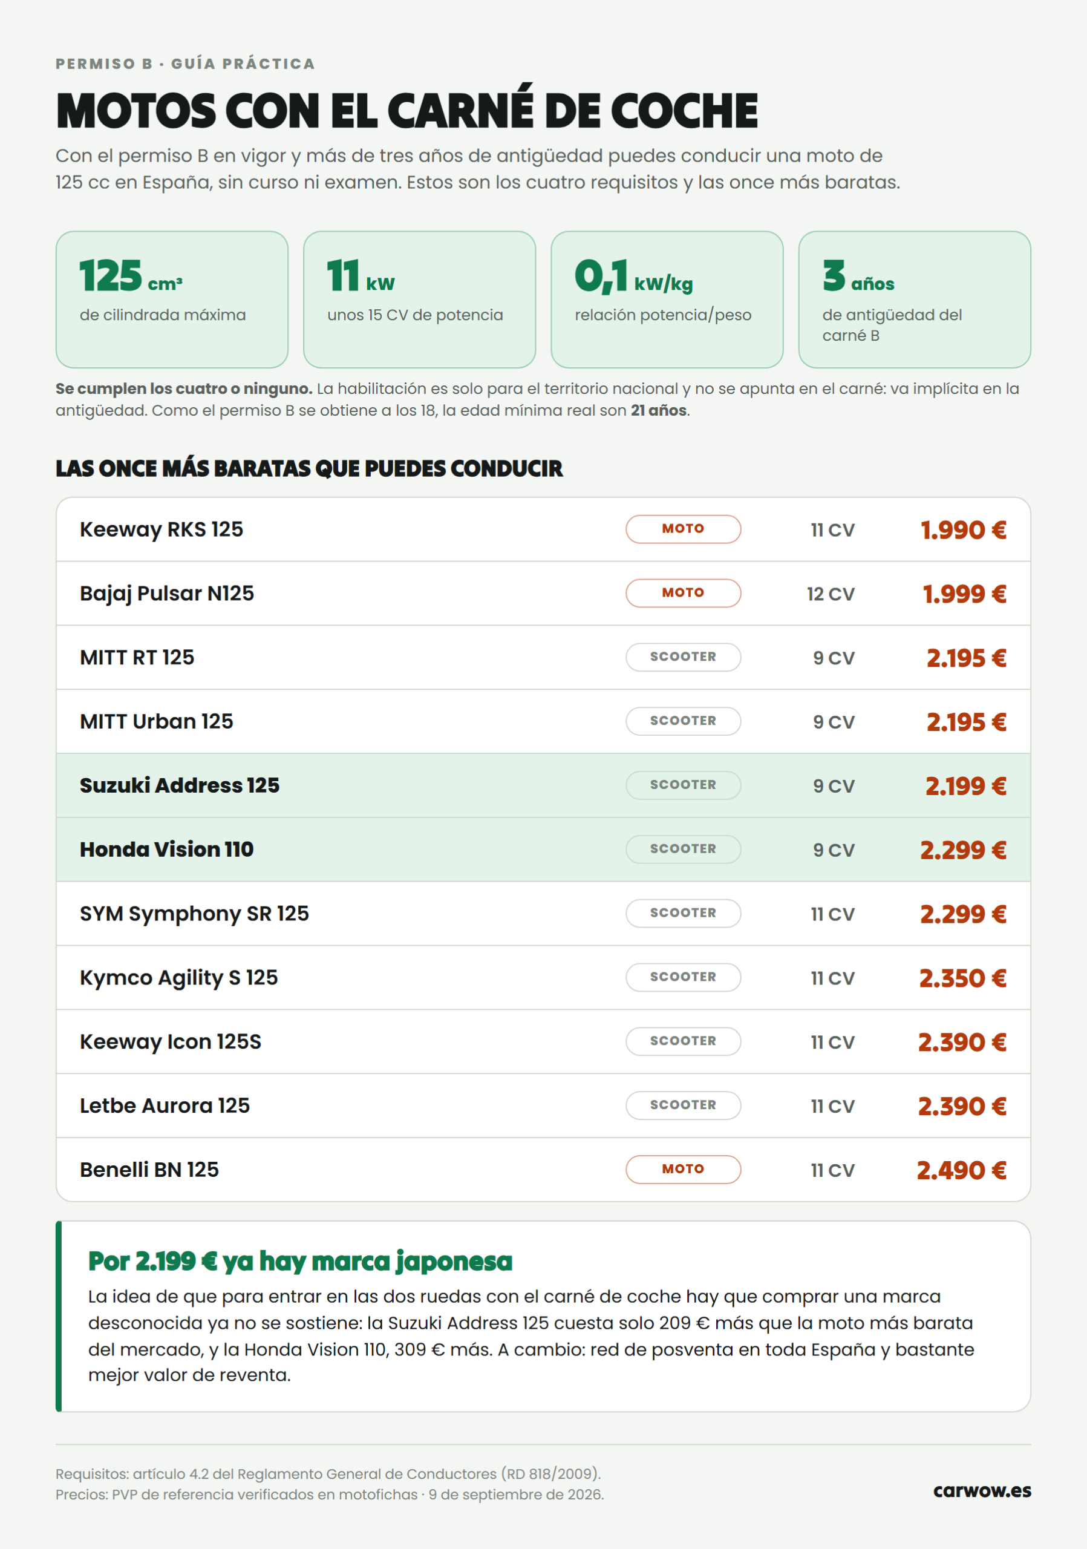The width and height of the screenshot is (1087, 1549).
Task: Click the Por 2.199 € marca japonesa heading
Action: point(300,1262)
